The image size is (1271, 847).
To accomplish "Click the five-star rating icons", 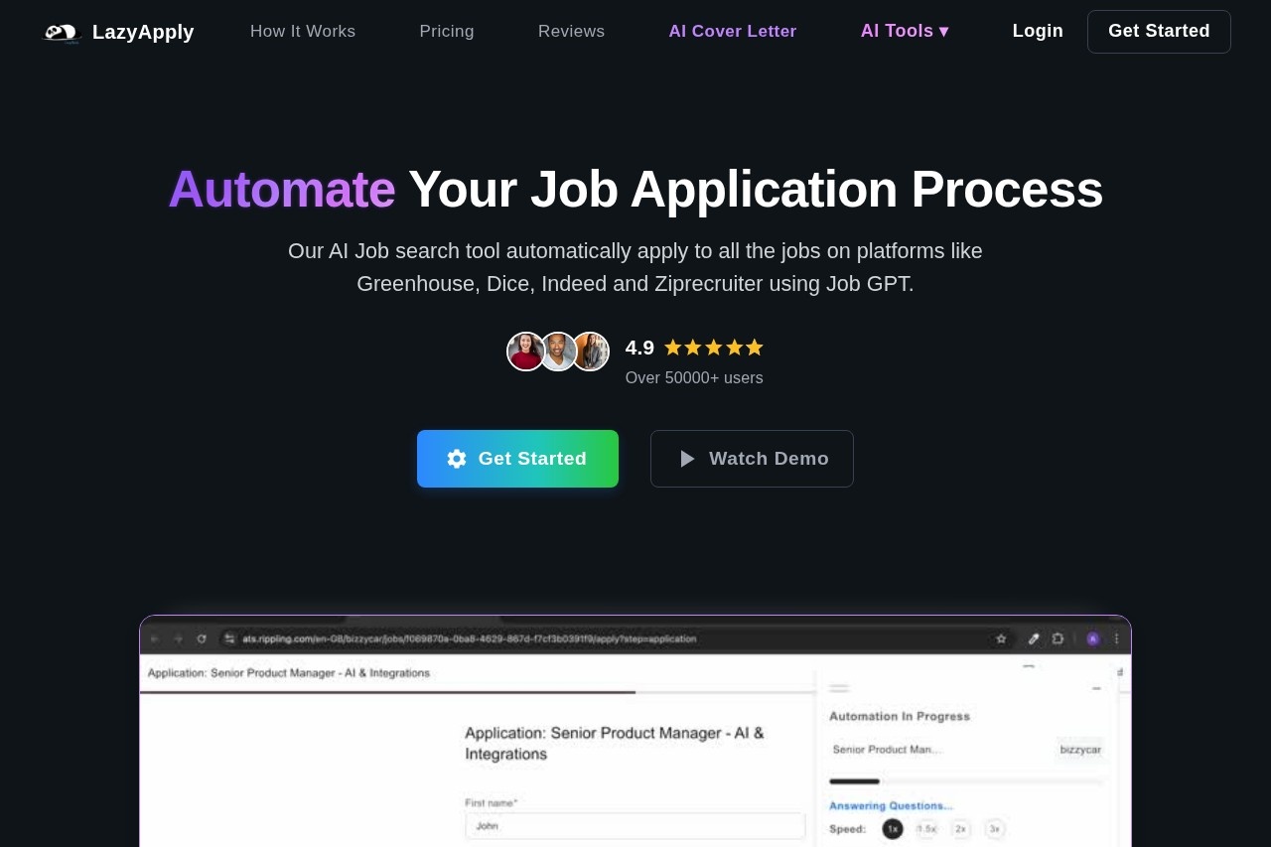I will pyautogui.click(x=714, y=348).
